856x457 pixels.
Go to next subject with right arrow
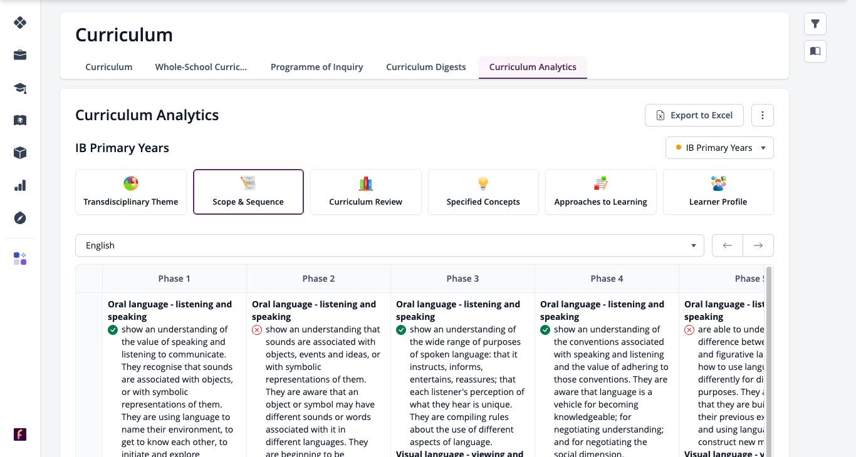coord(758,245)
